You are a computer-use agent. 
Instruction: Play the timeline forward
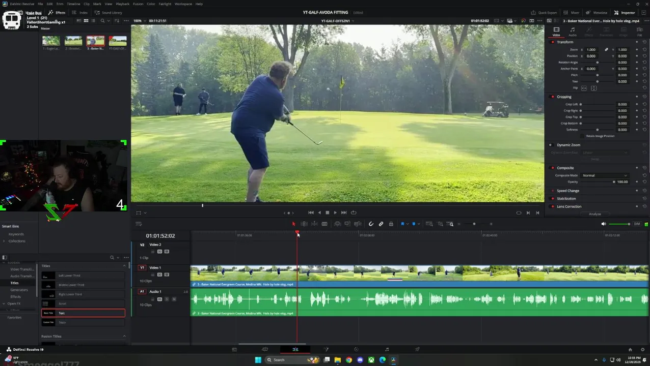tap(335, 213)
